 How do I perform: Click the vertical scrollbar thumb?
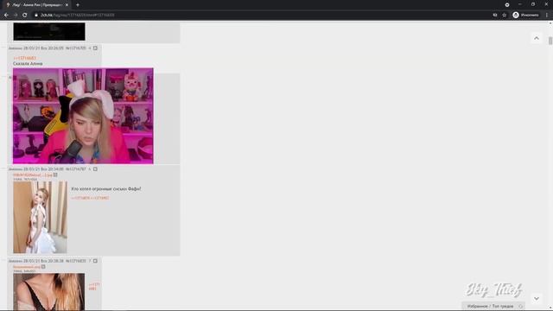(550, 41)
